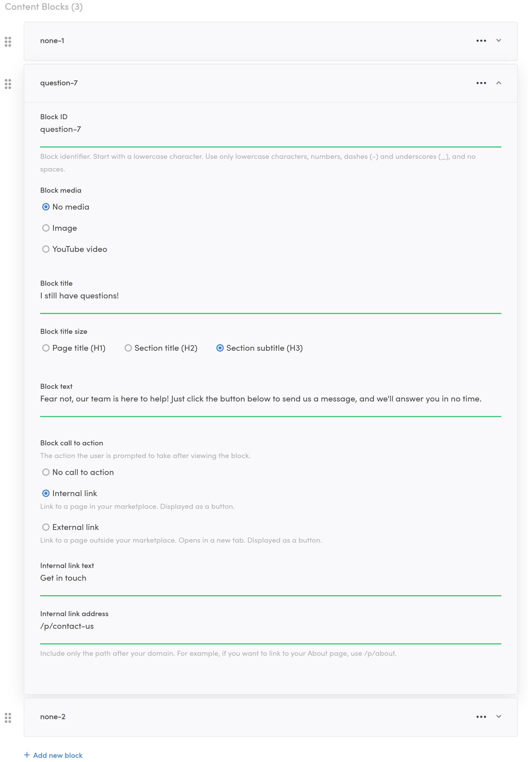Open three-dot options menu for question-7 block
Viewport: 528px width, 762px height.
point(481,83)
